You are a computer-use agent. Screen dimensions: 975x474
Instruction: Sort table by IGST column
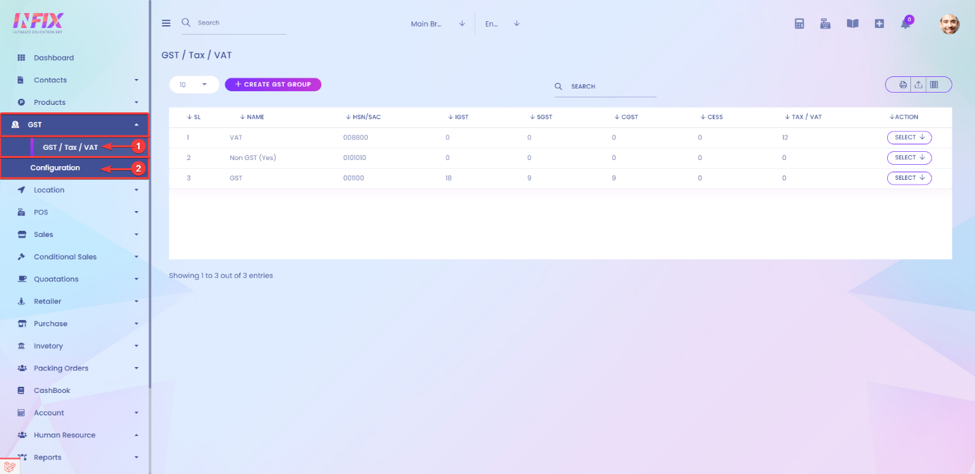pyautogui.click(x=458, y=117)
